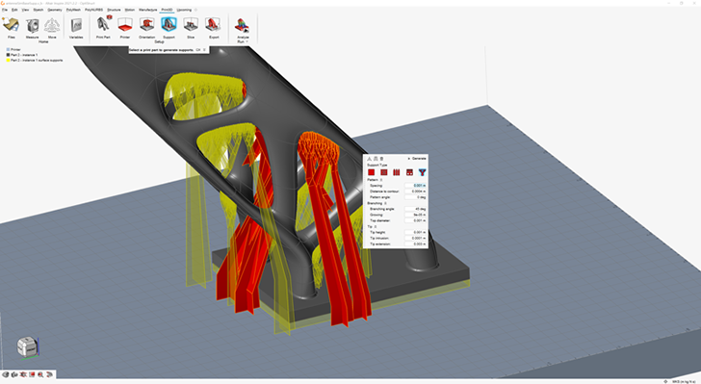Collapse the Pattern section

point(381,180)
